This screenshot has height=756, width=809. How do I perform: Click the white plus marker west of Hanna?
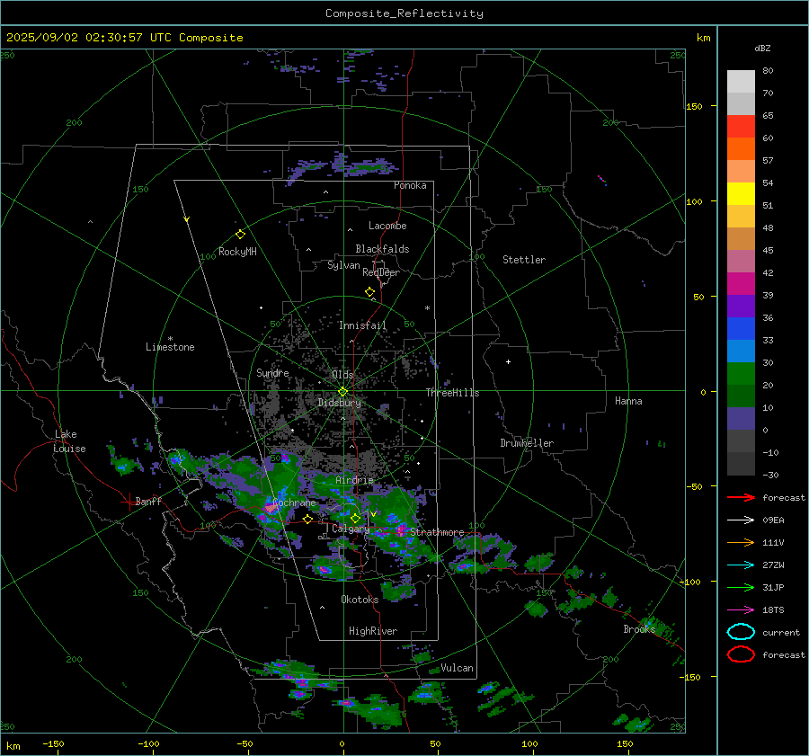pyautogui.click(x=508, y=361)
